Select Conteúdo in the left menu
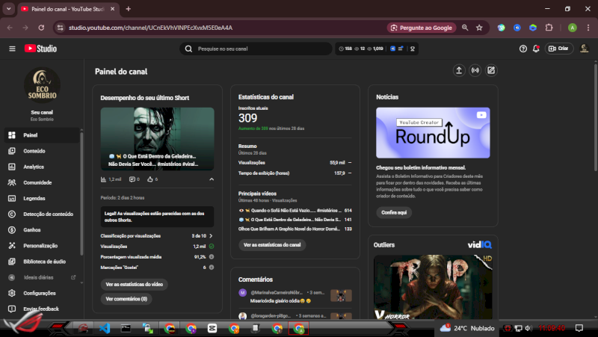598x337 pixels. tap(34, 151)
